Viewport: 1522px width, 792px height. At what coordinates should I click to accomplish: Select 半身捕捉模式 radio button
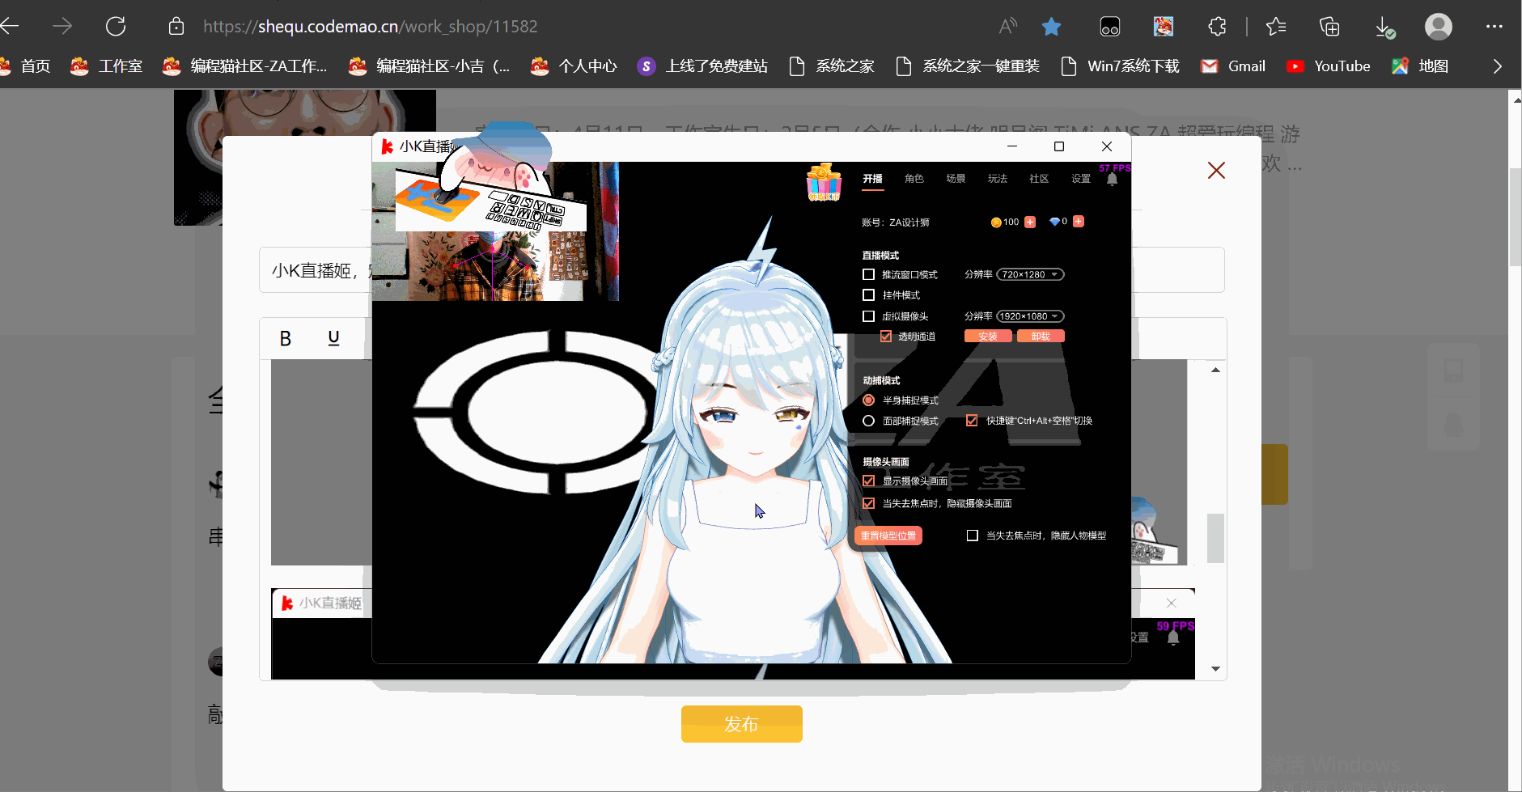[868, 400]
